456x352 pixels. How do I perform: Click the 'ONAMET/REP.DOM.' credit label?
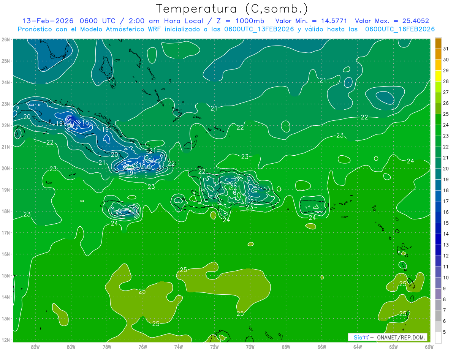click(401, 337)
